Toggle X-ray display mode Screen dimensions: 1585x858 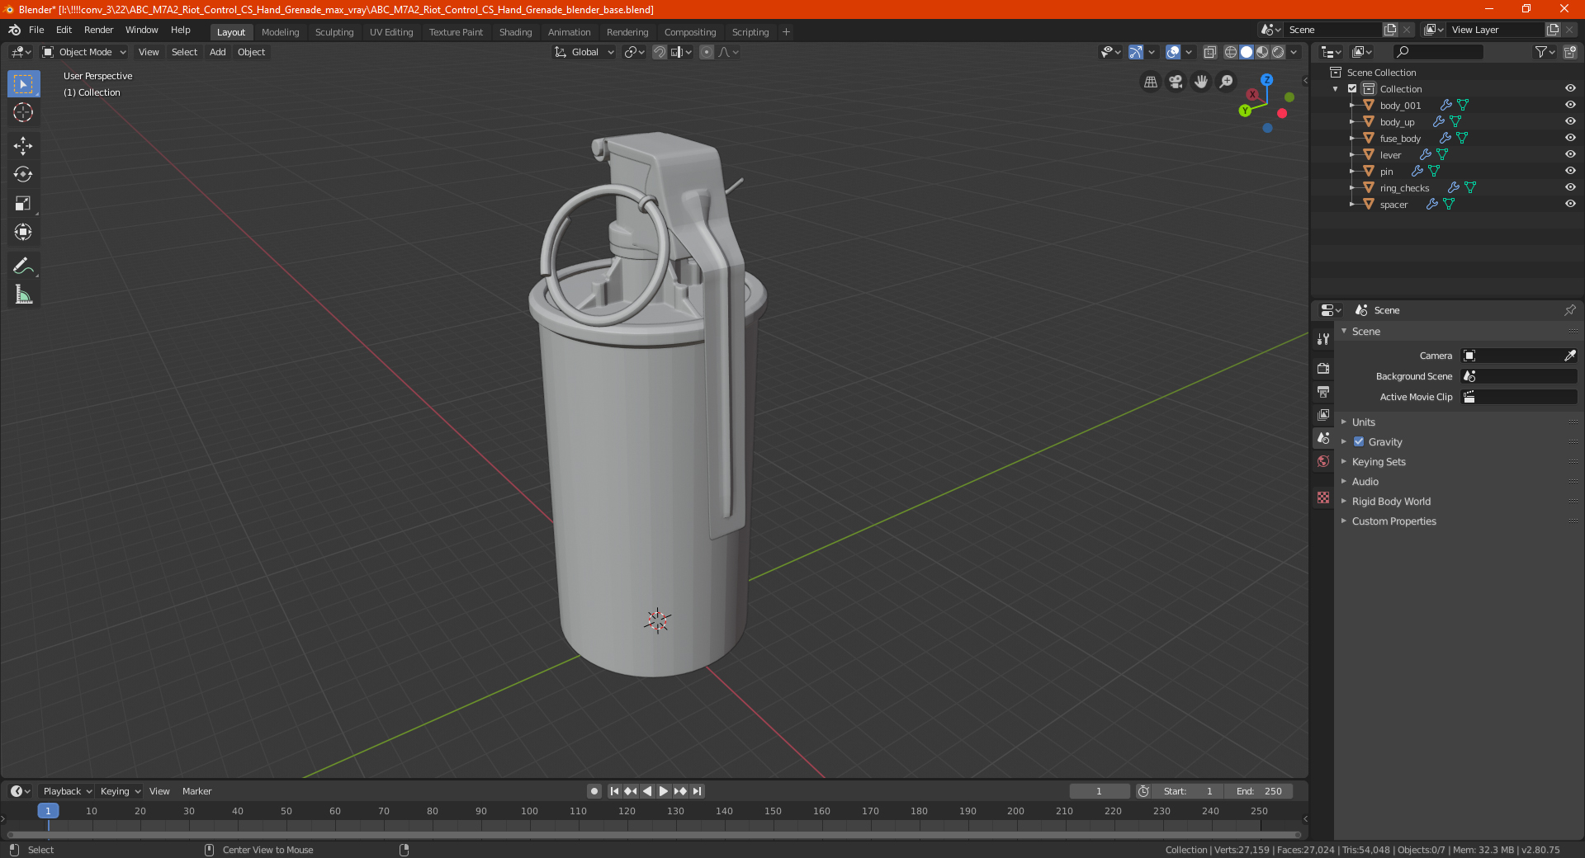[x=1209, y=52]
